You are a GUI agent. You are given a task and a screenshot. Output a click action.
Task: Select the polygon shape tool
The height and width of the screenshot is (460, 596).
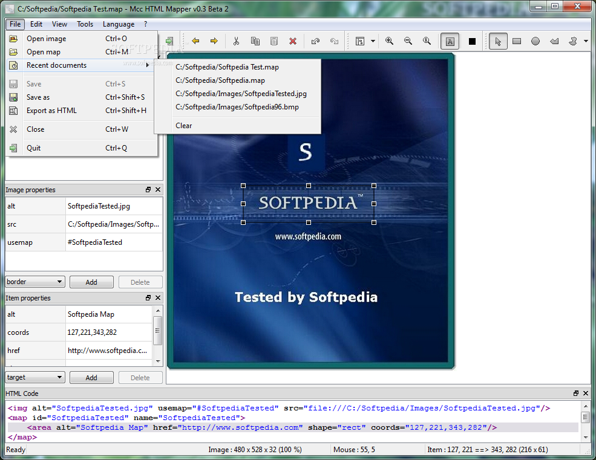pos(554,41)
